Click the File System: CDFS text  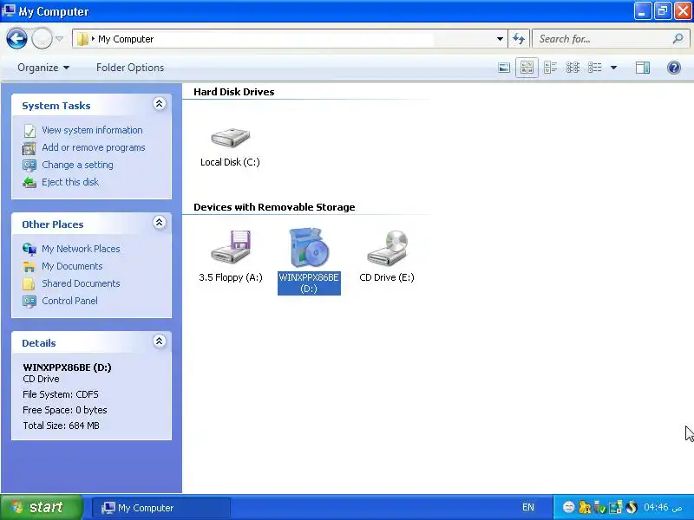(x=61, y=394)
